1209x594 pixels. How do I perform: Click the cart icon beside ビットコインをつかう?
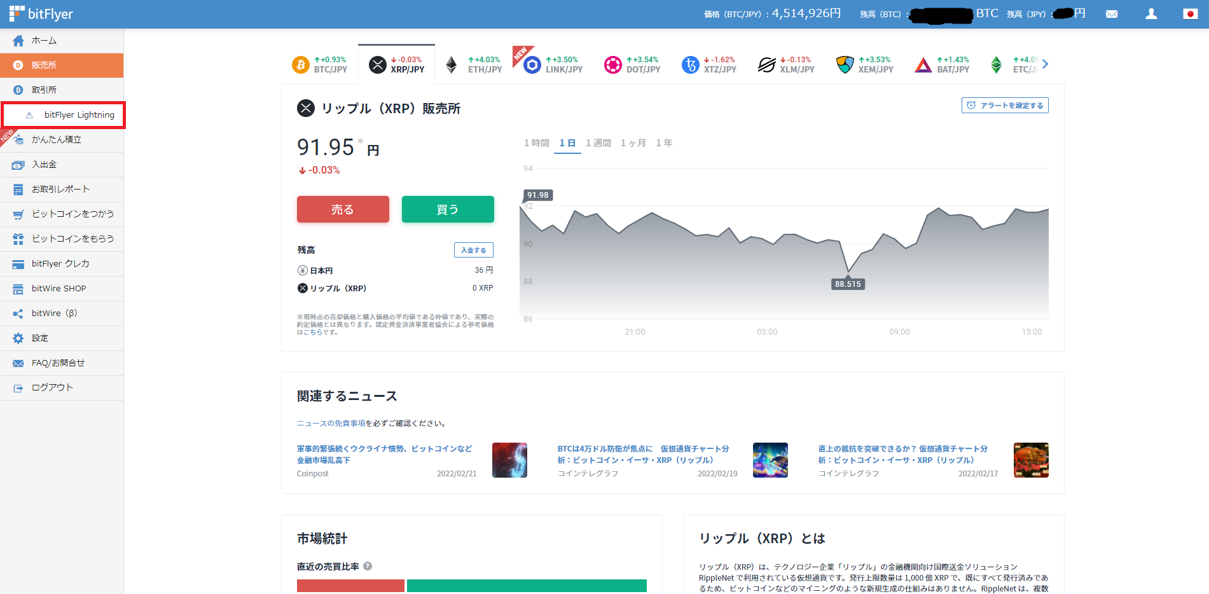click(18, 214)
